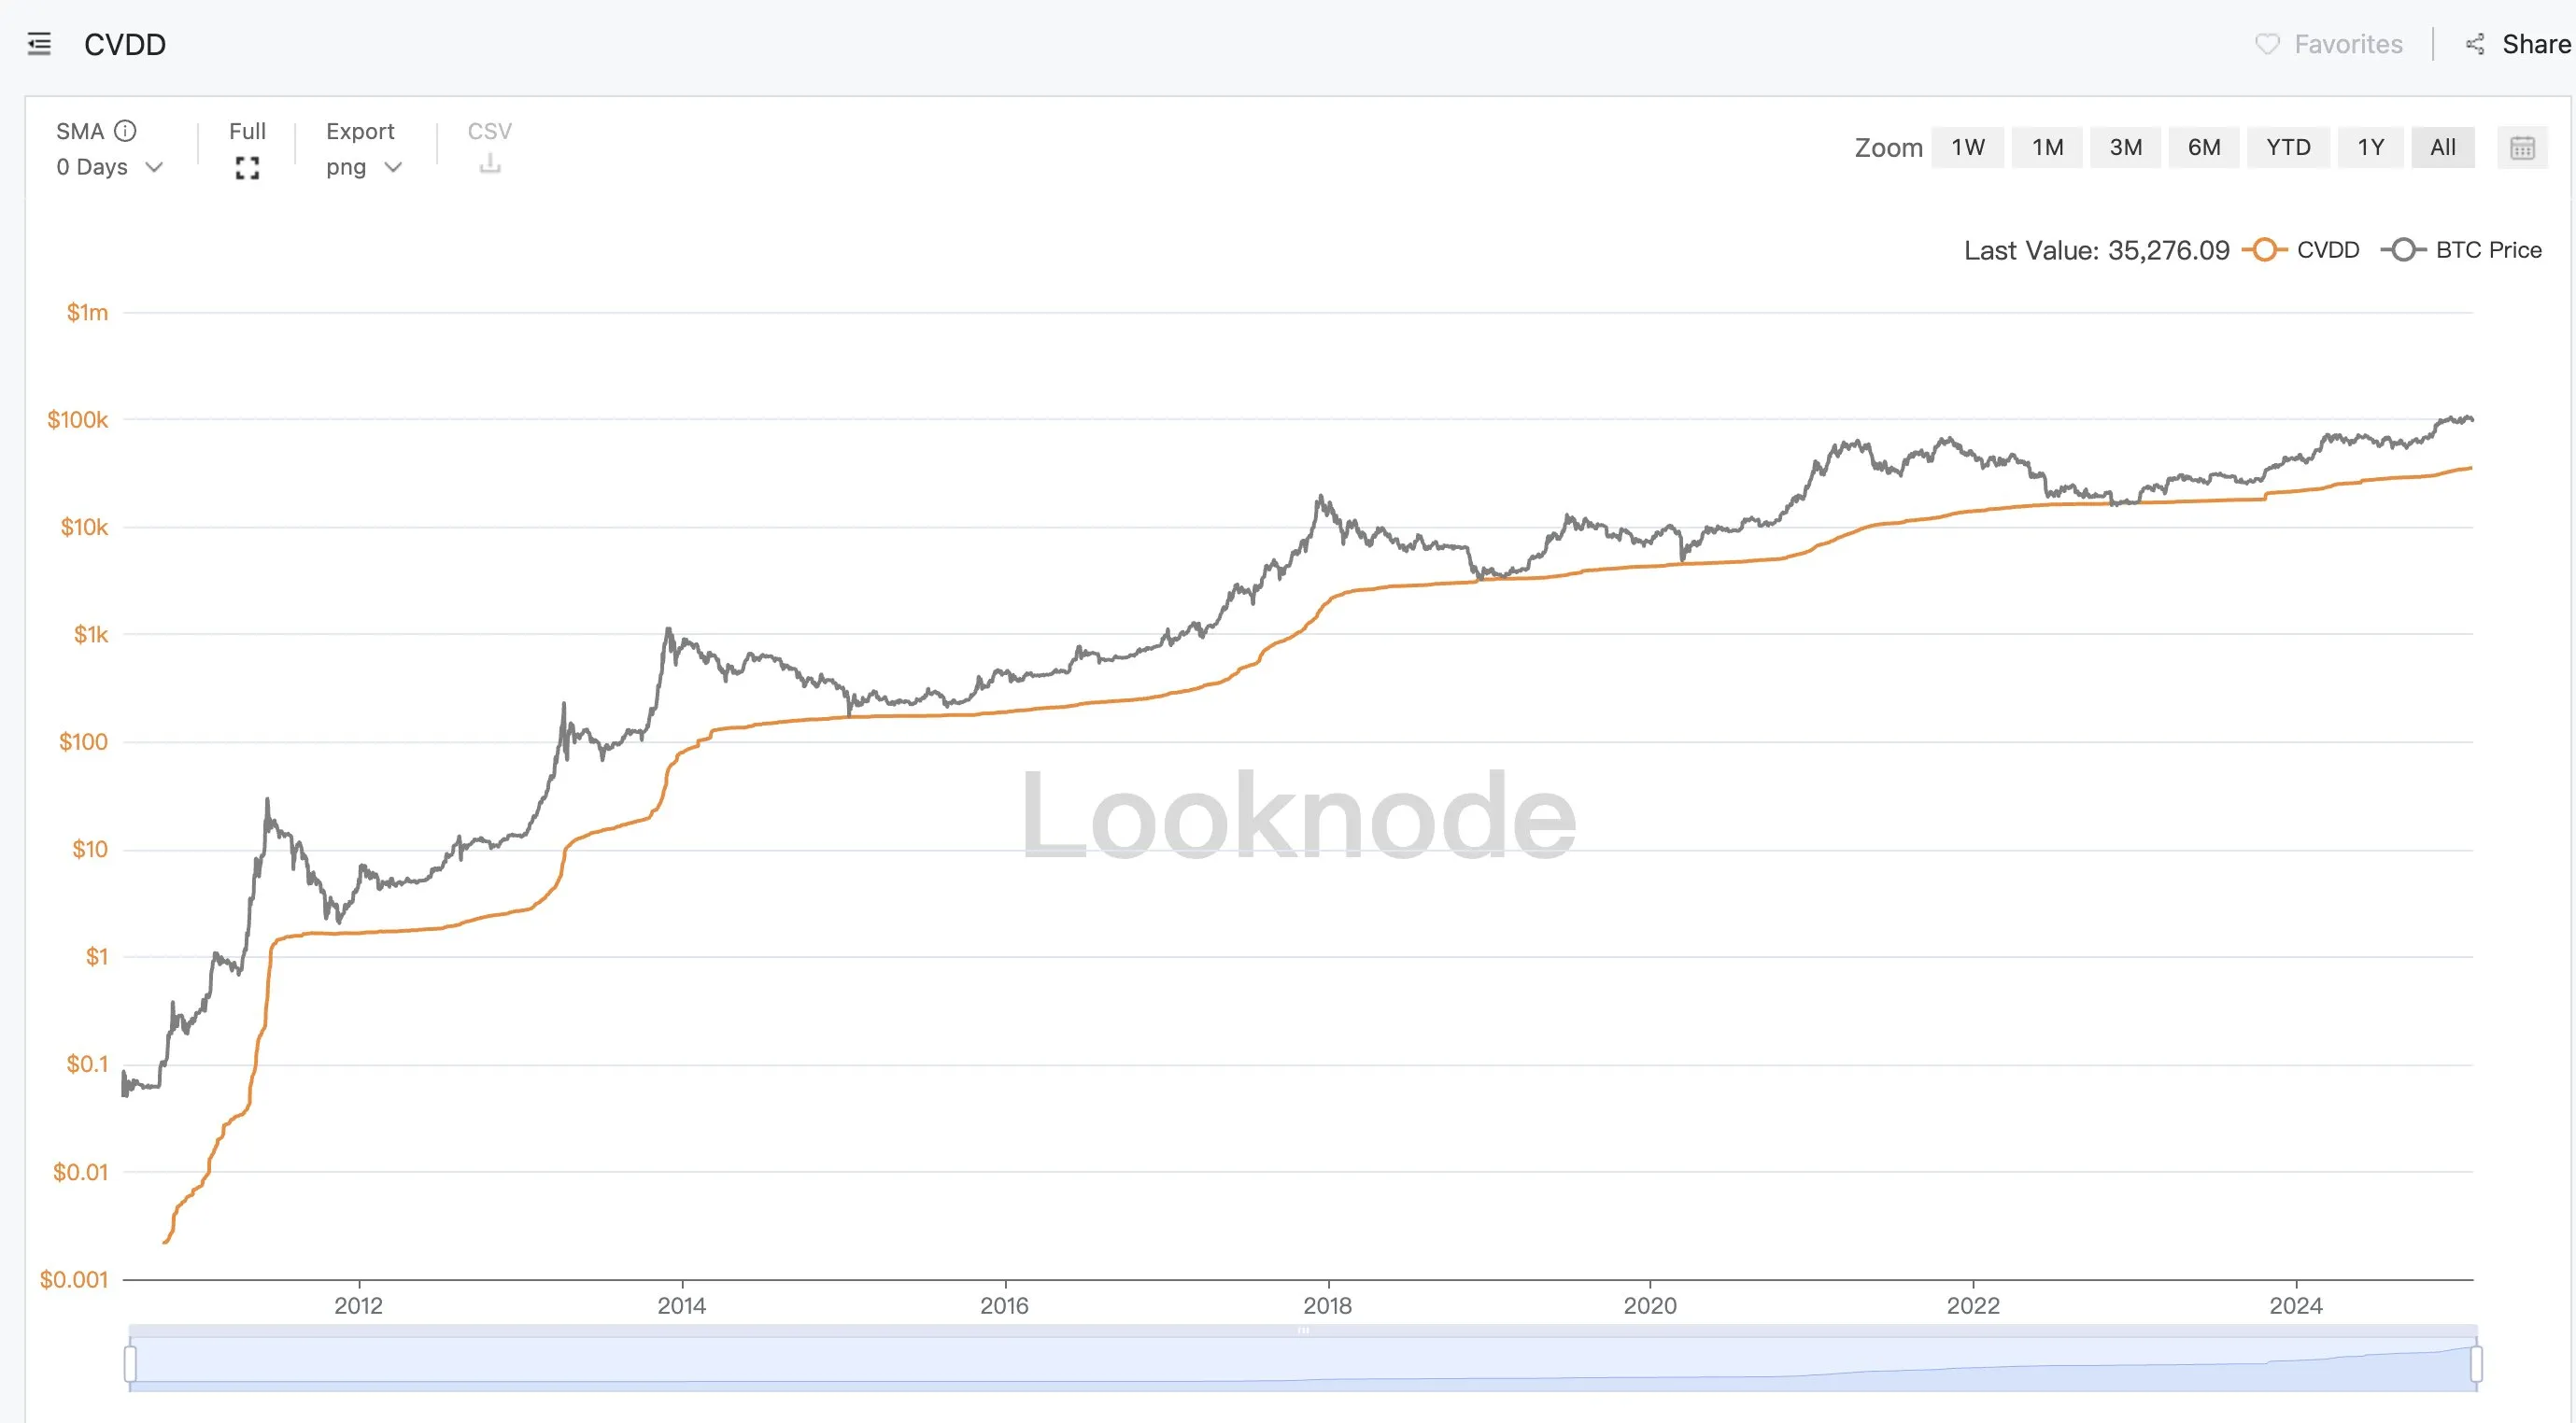Open the calendar date-range picker icon

coord(2523,147)
